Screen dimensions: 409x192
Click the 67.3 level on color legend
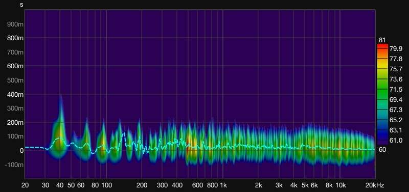(x=396, y=110)
